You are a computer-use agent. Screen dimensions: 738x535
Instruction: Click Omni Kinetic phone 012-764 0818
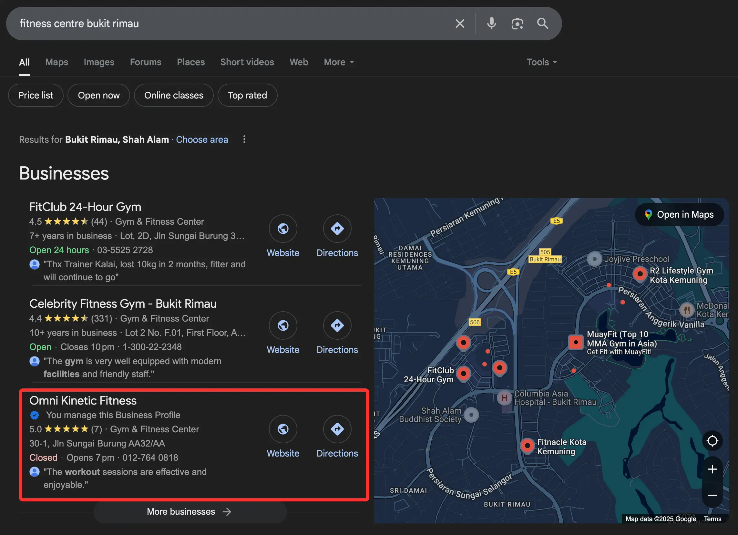(x=150, y=458)
